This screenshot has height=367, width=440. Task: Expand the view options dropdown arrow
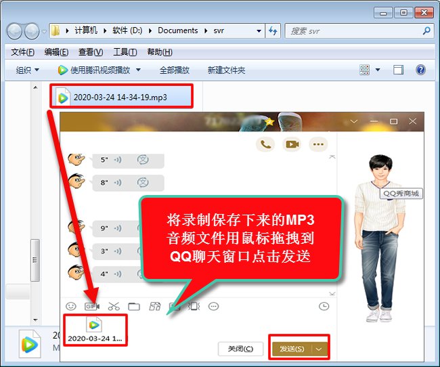pyautogui.click(x=378, y=70)
